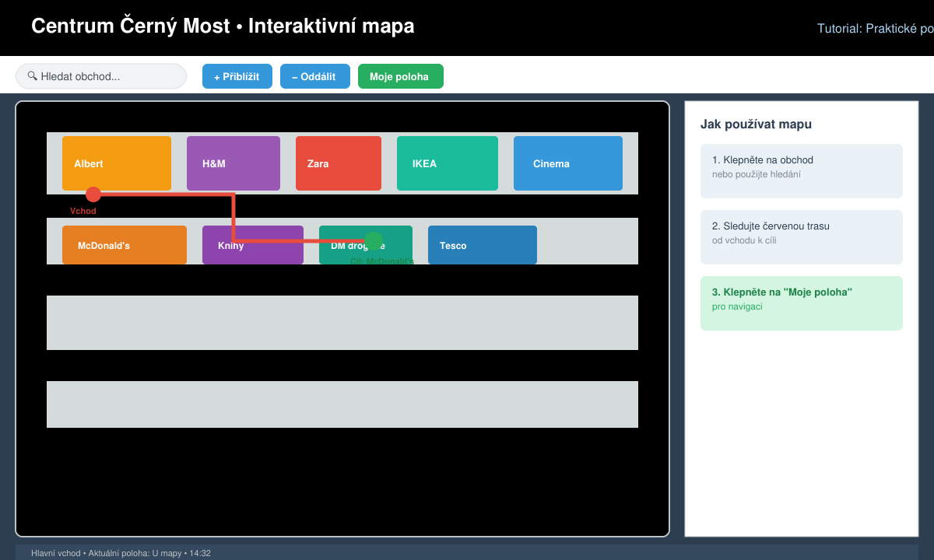Select the Knihy bookstore block

click(253, 245)
